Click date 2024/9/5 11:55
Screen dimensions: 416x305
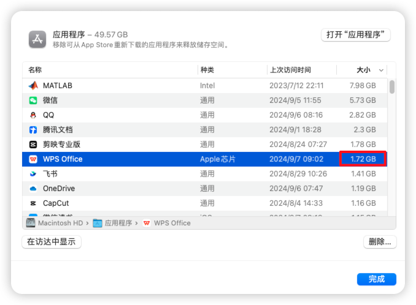(x=295, y=100)
